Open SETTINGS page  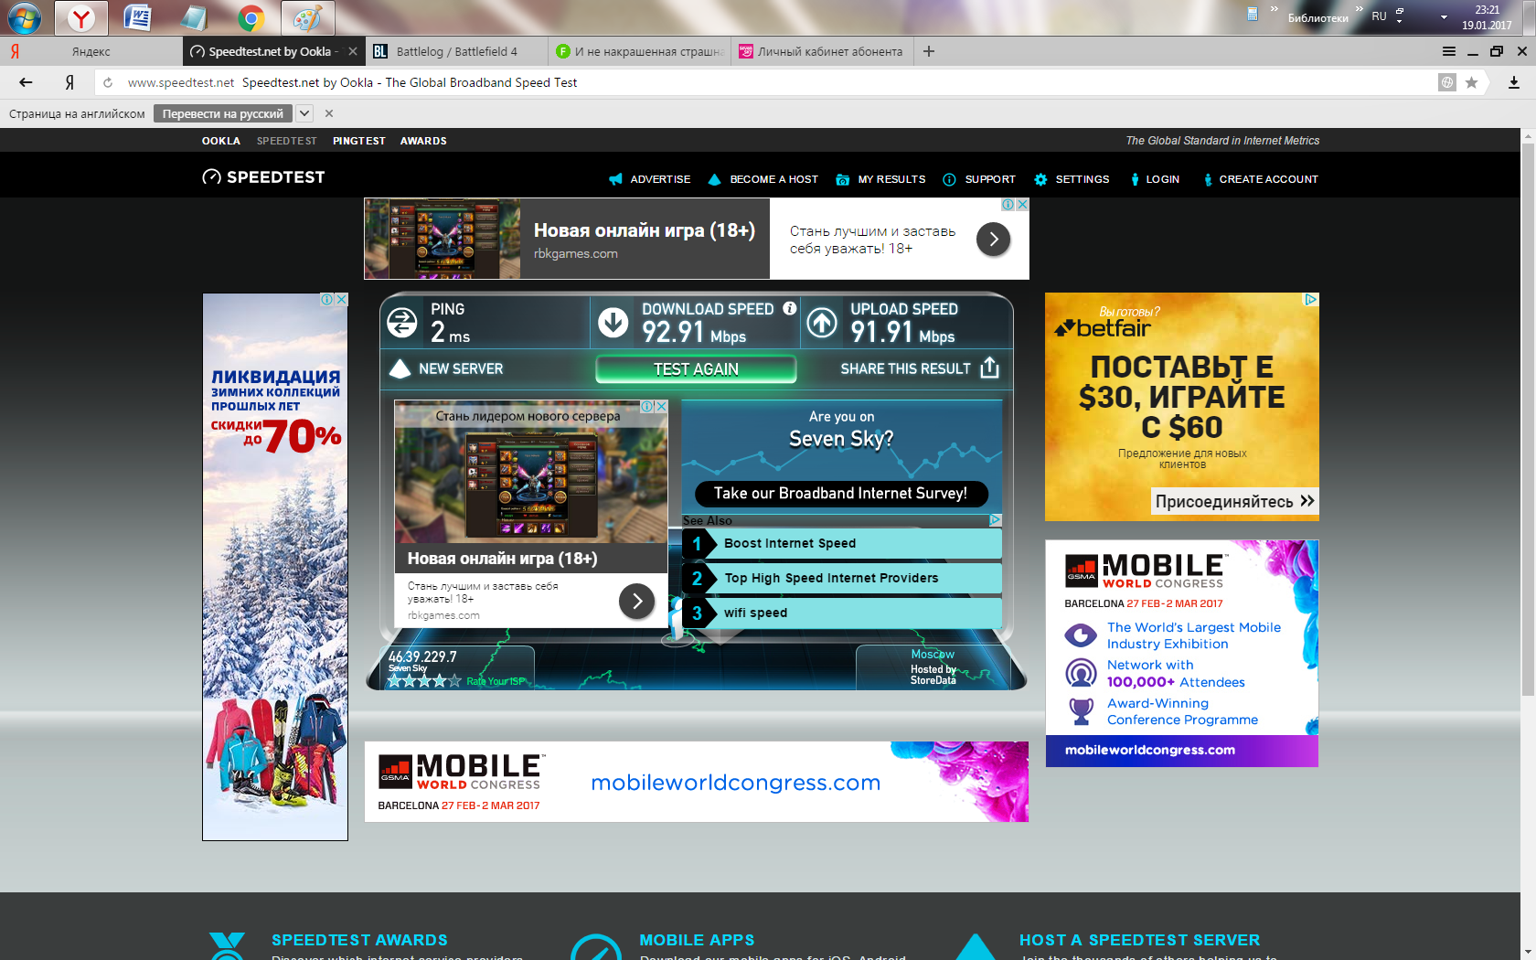click(x=1072, y=179)
